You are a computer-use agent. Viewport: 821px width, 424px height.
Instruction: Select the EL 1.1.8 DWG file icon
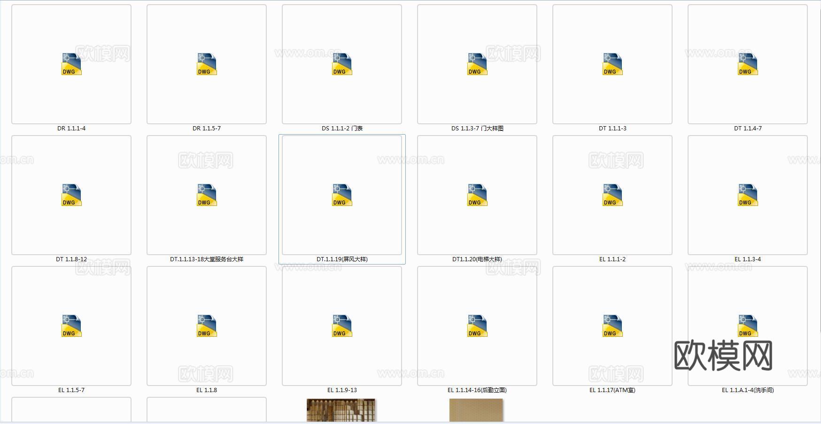tap(207, 326)
